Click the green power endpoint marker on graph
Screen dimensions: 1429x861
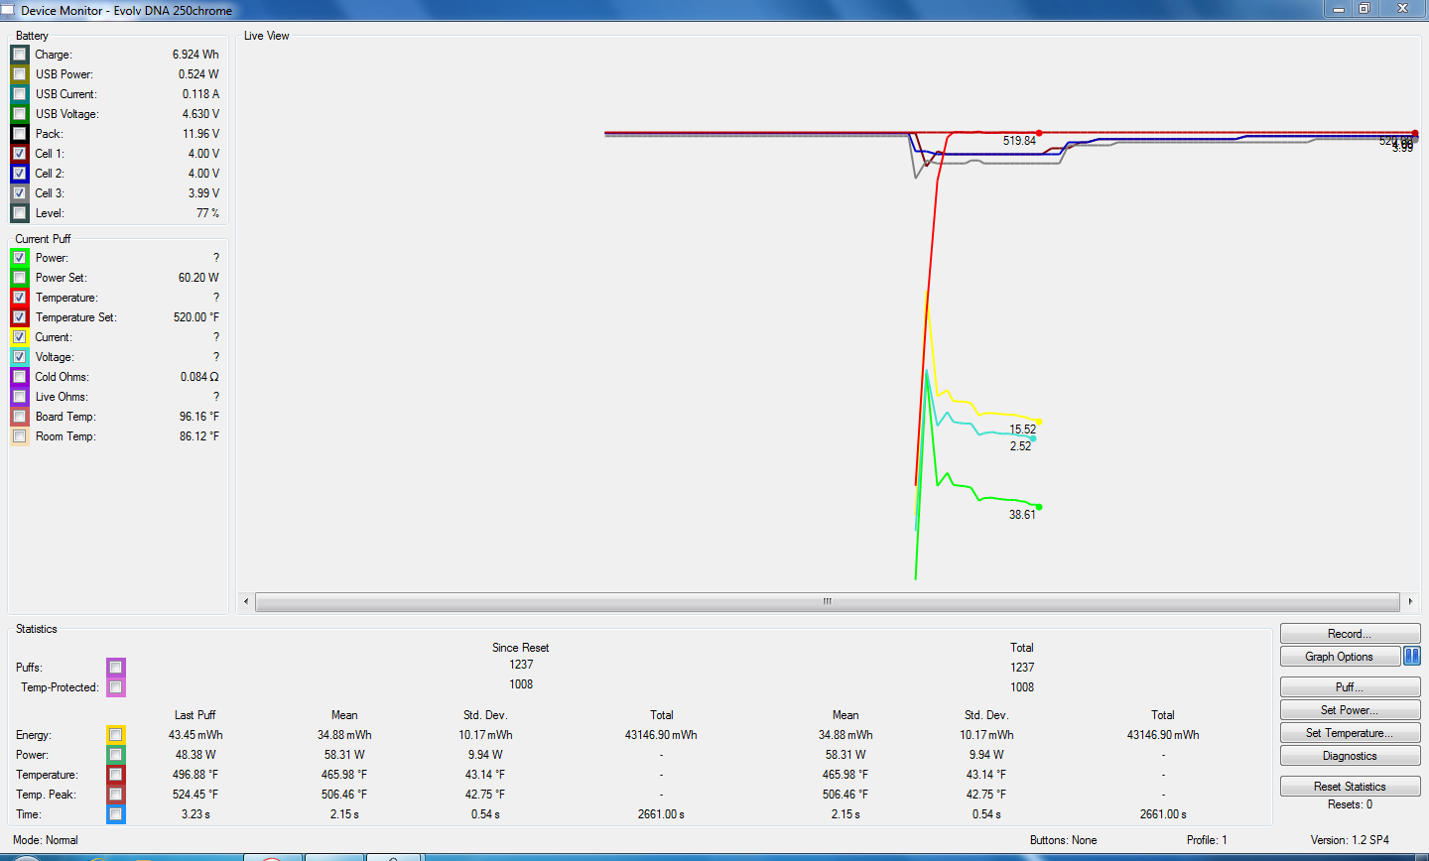(x=1038, y=507)
